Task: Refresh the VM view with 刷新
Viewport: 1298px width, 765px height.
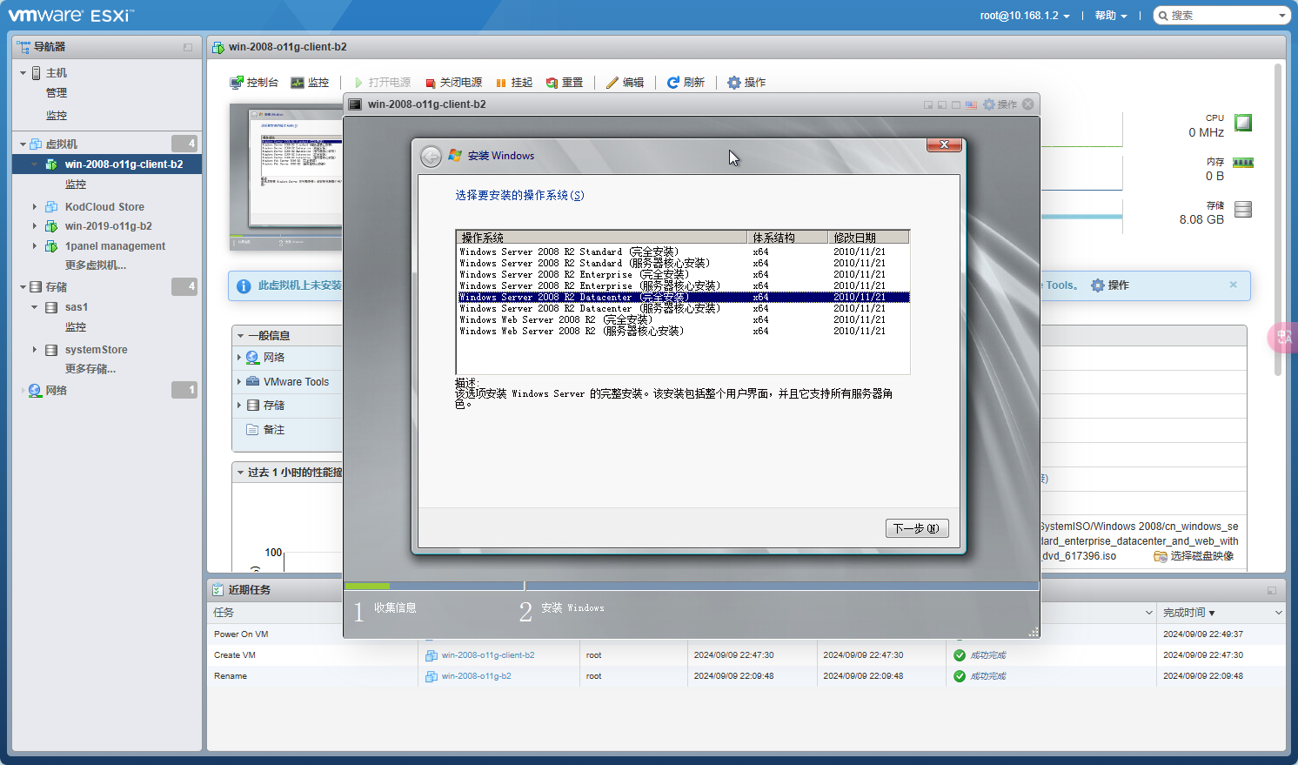Action: [x=686, y=83]
